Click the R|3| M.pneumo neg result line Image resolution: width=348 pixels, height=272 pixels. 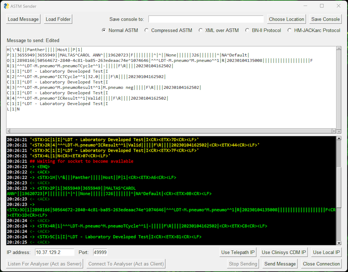point(104,87)
